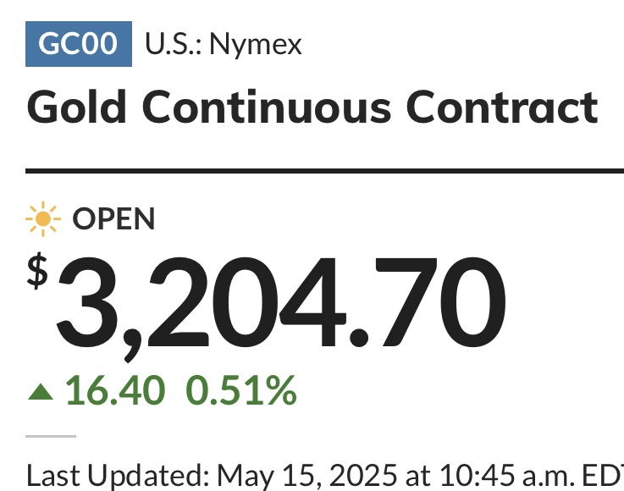Click the green upward triangle arrow

pyautogui.click(x=41, y=391)
